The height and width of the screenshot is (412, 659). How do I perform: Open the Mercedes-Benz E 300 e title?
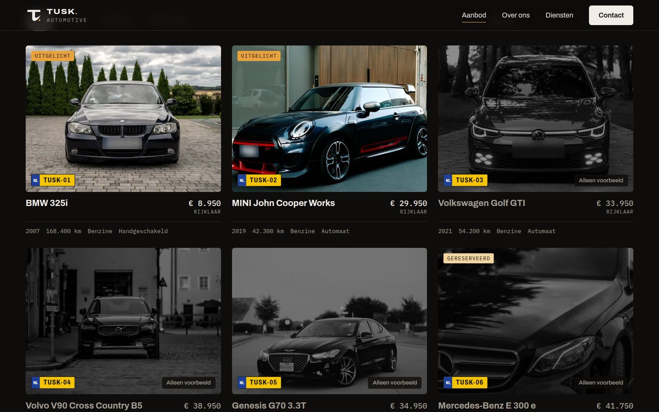487,405
